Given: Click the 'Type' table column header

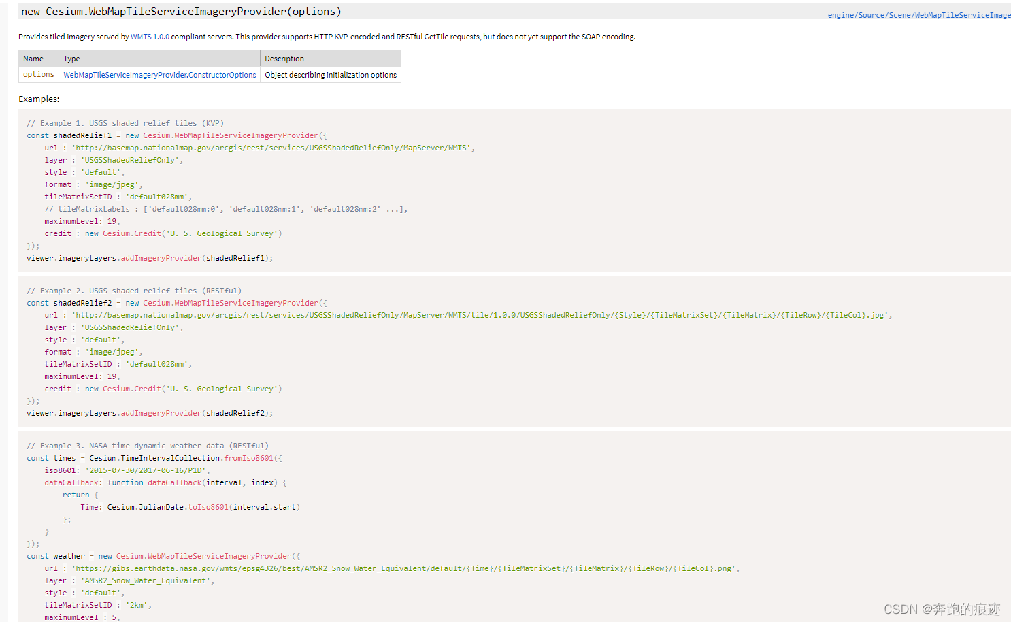Looking at the screenshot, I should click(160, 59).
